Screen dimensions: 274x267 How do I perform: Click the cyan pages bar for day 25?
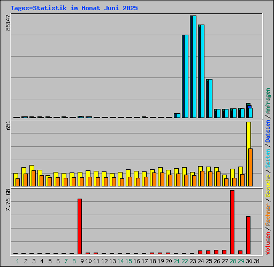click(210, 98)
